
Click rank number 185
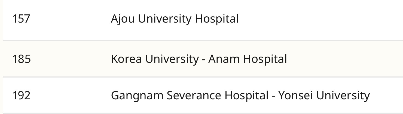pos(22,59)
